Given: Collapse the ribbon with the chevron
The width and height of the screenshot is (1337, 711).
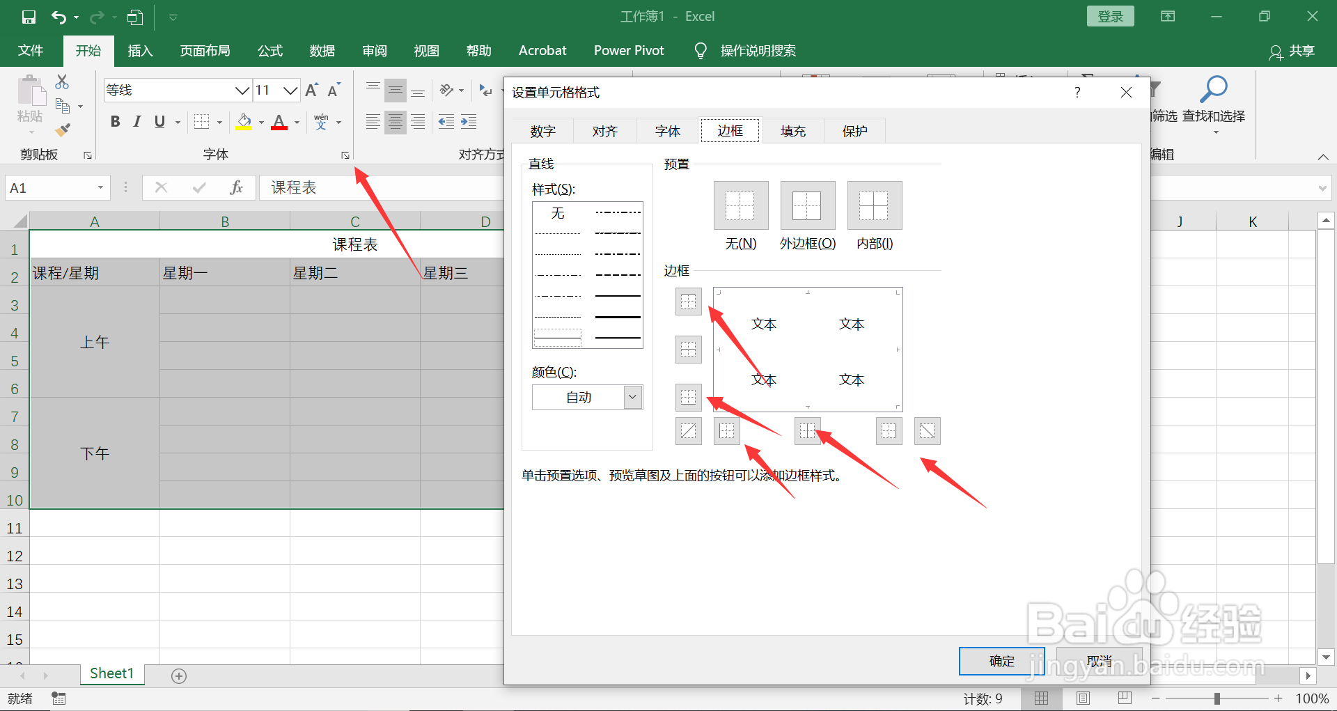Looking at the screenshot, I should 1323,157.
